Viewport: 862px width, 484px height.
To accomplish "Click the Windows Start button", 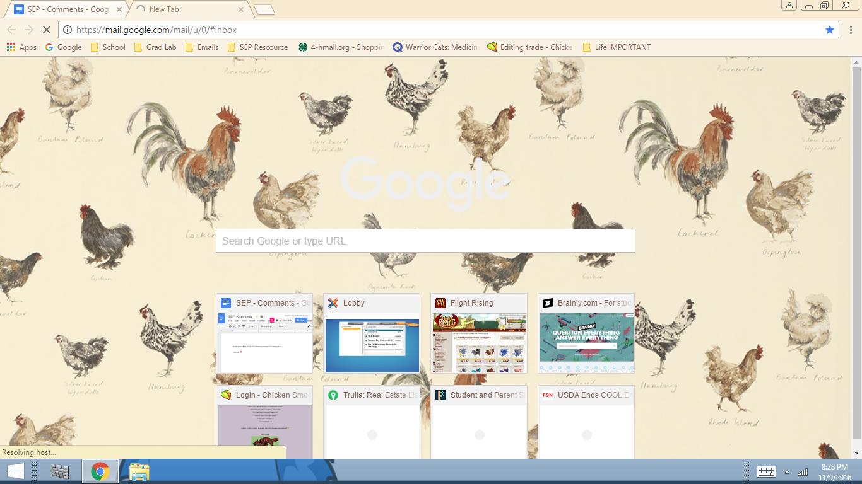I will click(15, 471).
